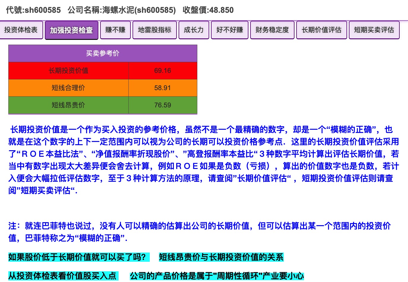Select the 短线合理价 label cell

(x=69, y=88)
